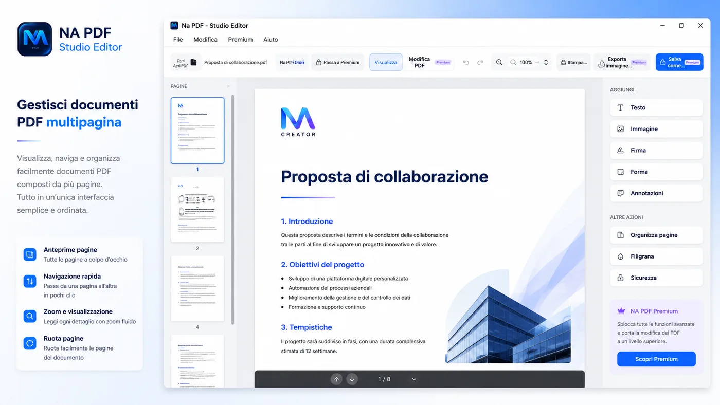Click the 3. Tempistiche heading
Viewport: 720px width, 405px height.
[307, 327]
